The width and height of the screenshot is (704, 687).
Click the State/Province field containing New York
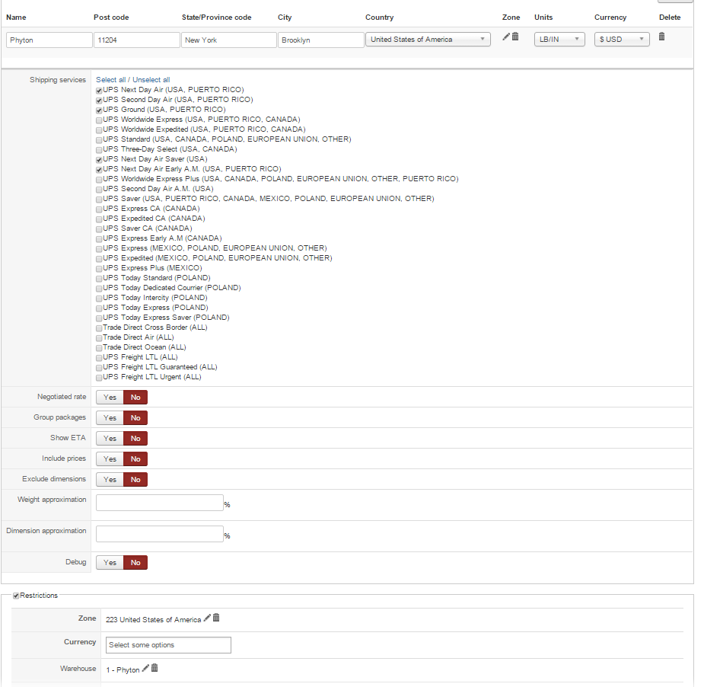pos(228,40)
